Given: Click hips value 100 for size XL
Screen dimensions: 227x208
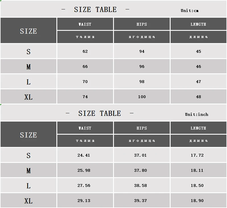Looking at the screenshot, I should click(x=142, y=97).
